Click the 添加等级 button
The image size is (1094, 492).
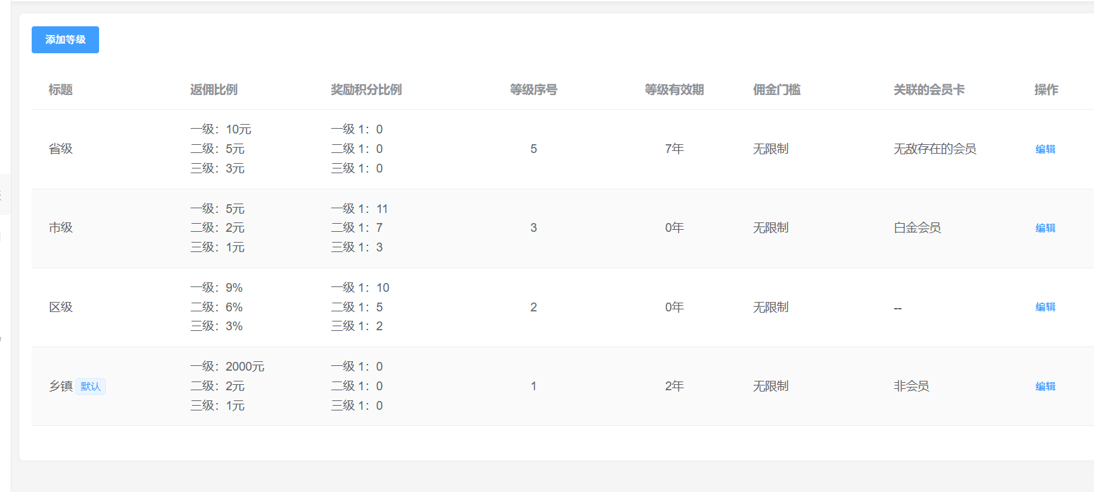click(x=65, y=40)
